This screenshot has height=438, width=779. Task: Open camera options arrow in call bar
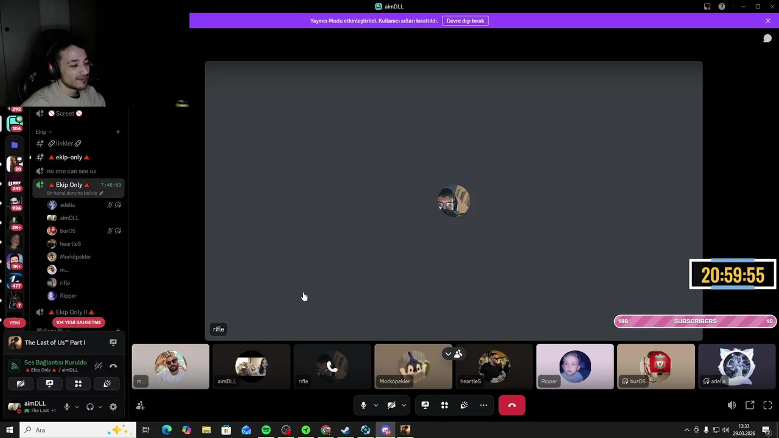(403, 405)
